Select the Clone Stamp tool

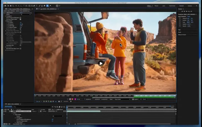pos(42,6)
